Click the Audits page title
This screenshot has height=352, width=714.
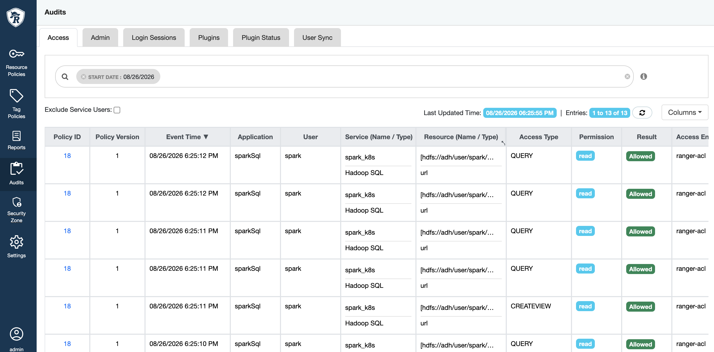tap(55, 12)
